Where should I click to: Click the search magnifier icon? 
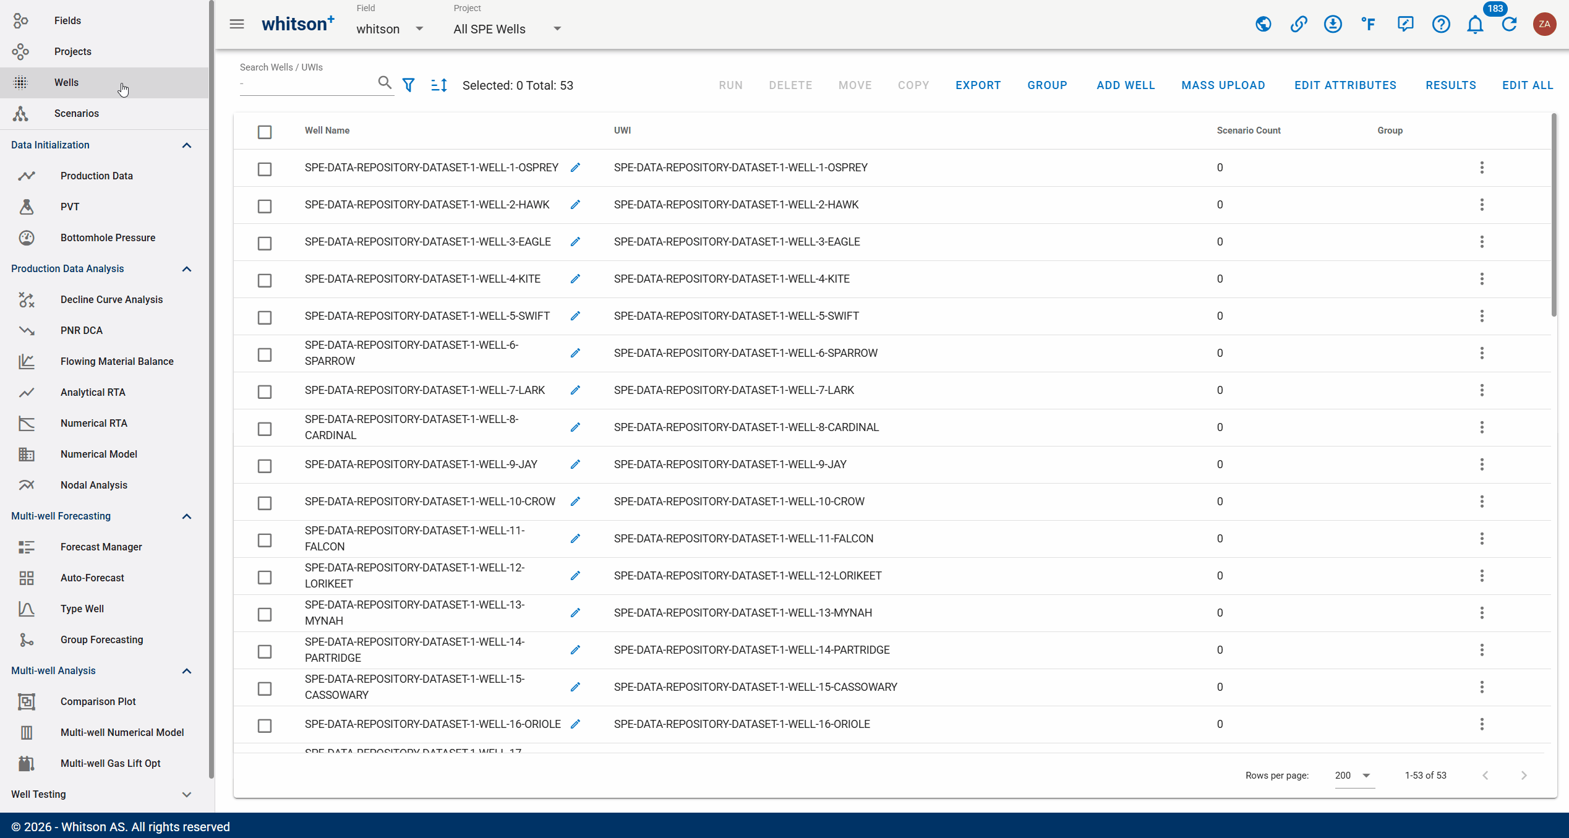click(385, 83)
